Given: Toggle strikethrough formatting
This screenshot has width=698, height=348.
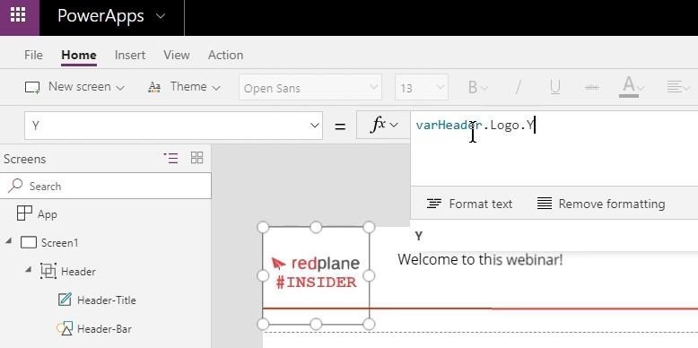Looking at the screenshot, I should [x=591, y=87].
